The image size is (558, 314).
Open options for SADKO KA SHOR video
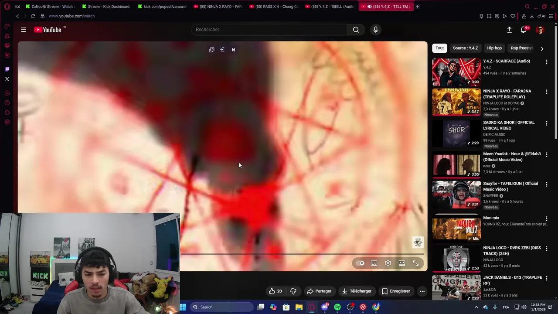(546, 123)
